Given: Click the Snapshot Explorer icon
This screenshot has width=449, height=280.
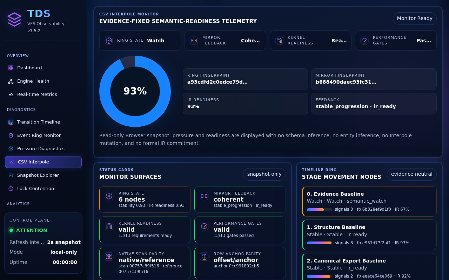Looking at the screenshot, I should coord(11,175).
